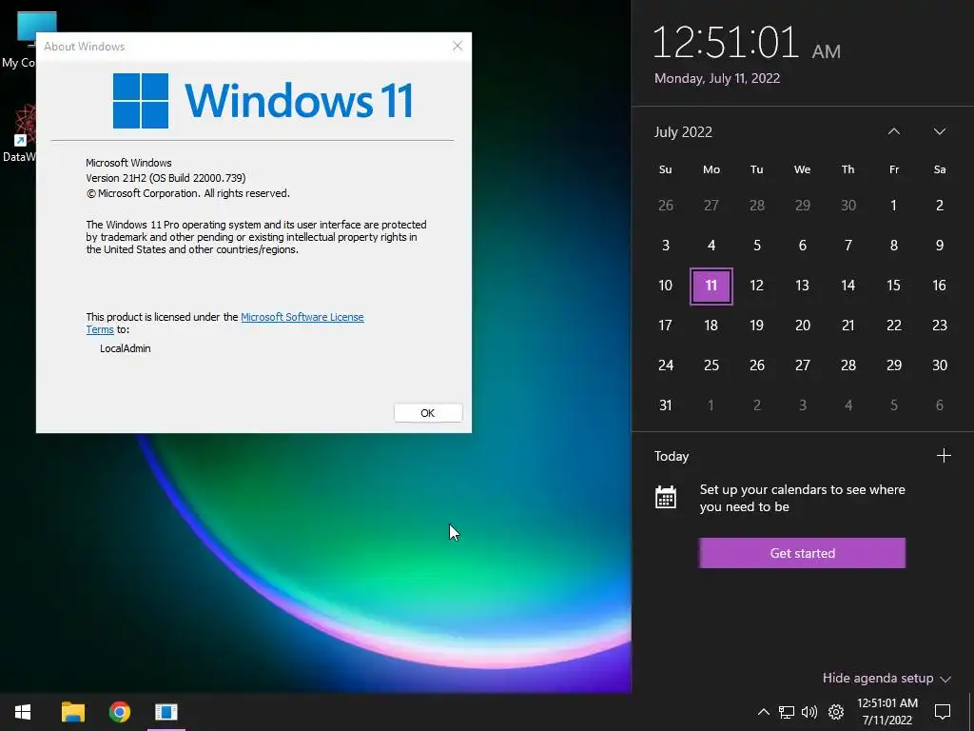This screenshot has width=974, height=731.
Task: Select July 31 in the calendar
Action: coord(665,405)
